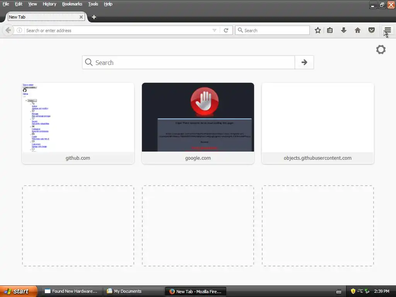Click the reload page button
Viewport: 396px width, 297px height.
[226, 30]
